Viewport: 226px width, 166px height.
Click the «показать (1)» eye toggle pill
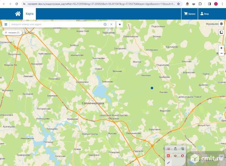[x=12, y=33]
